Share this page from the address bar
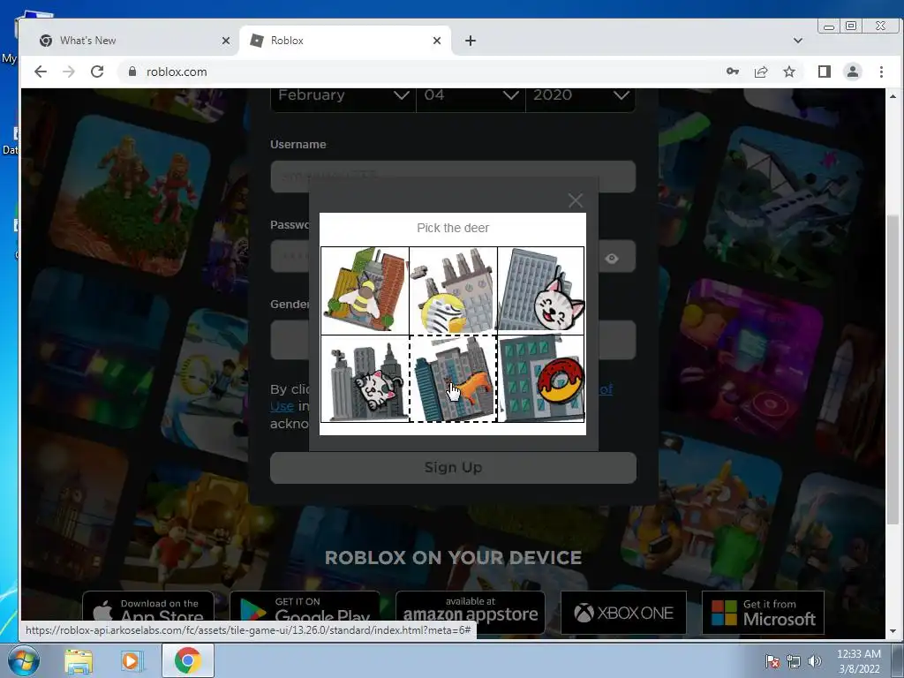Screen dimensions: 904x678 [x=761, y=72]
